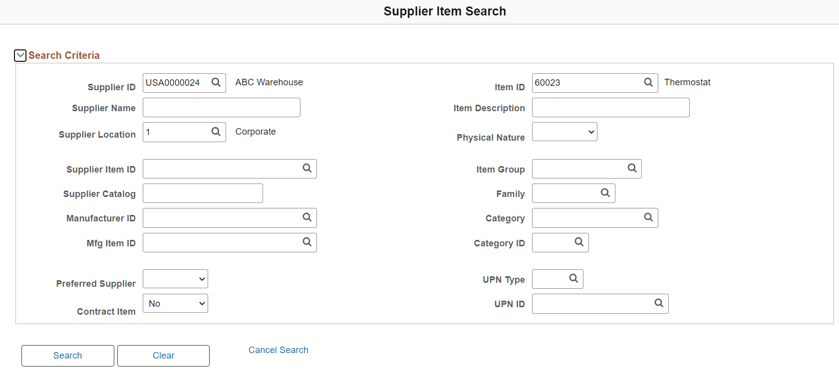Viewport: 839px width, 375px height.
Task: Click the Cancel Search link
Action: tap(278, 350)
